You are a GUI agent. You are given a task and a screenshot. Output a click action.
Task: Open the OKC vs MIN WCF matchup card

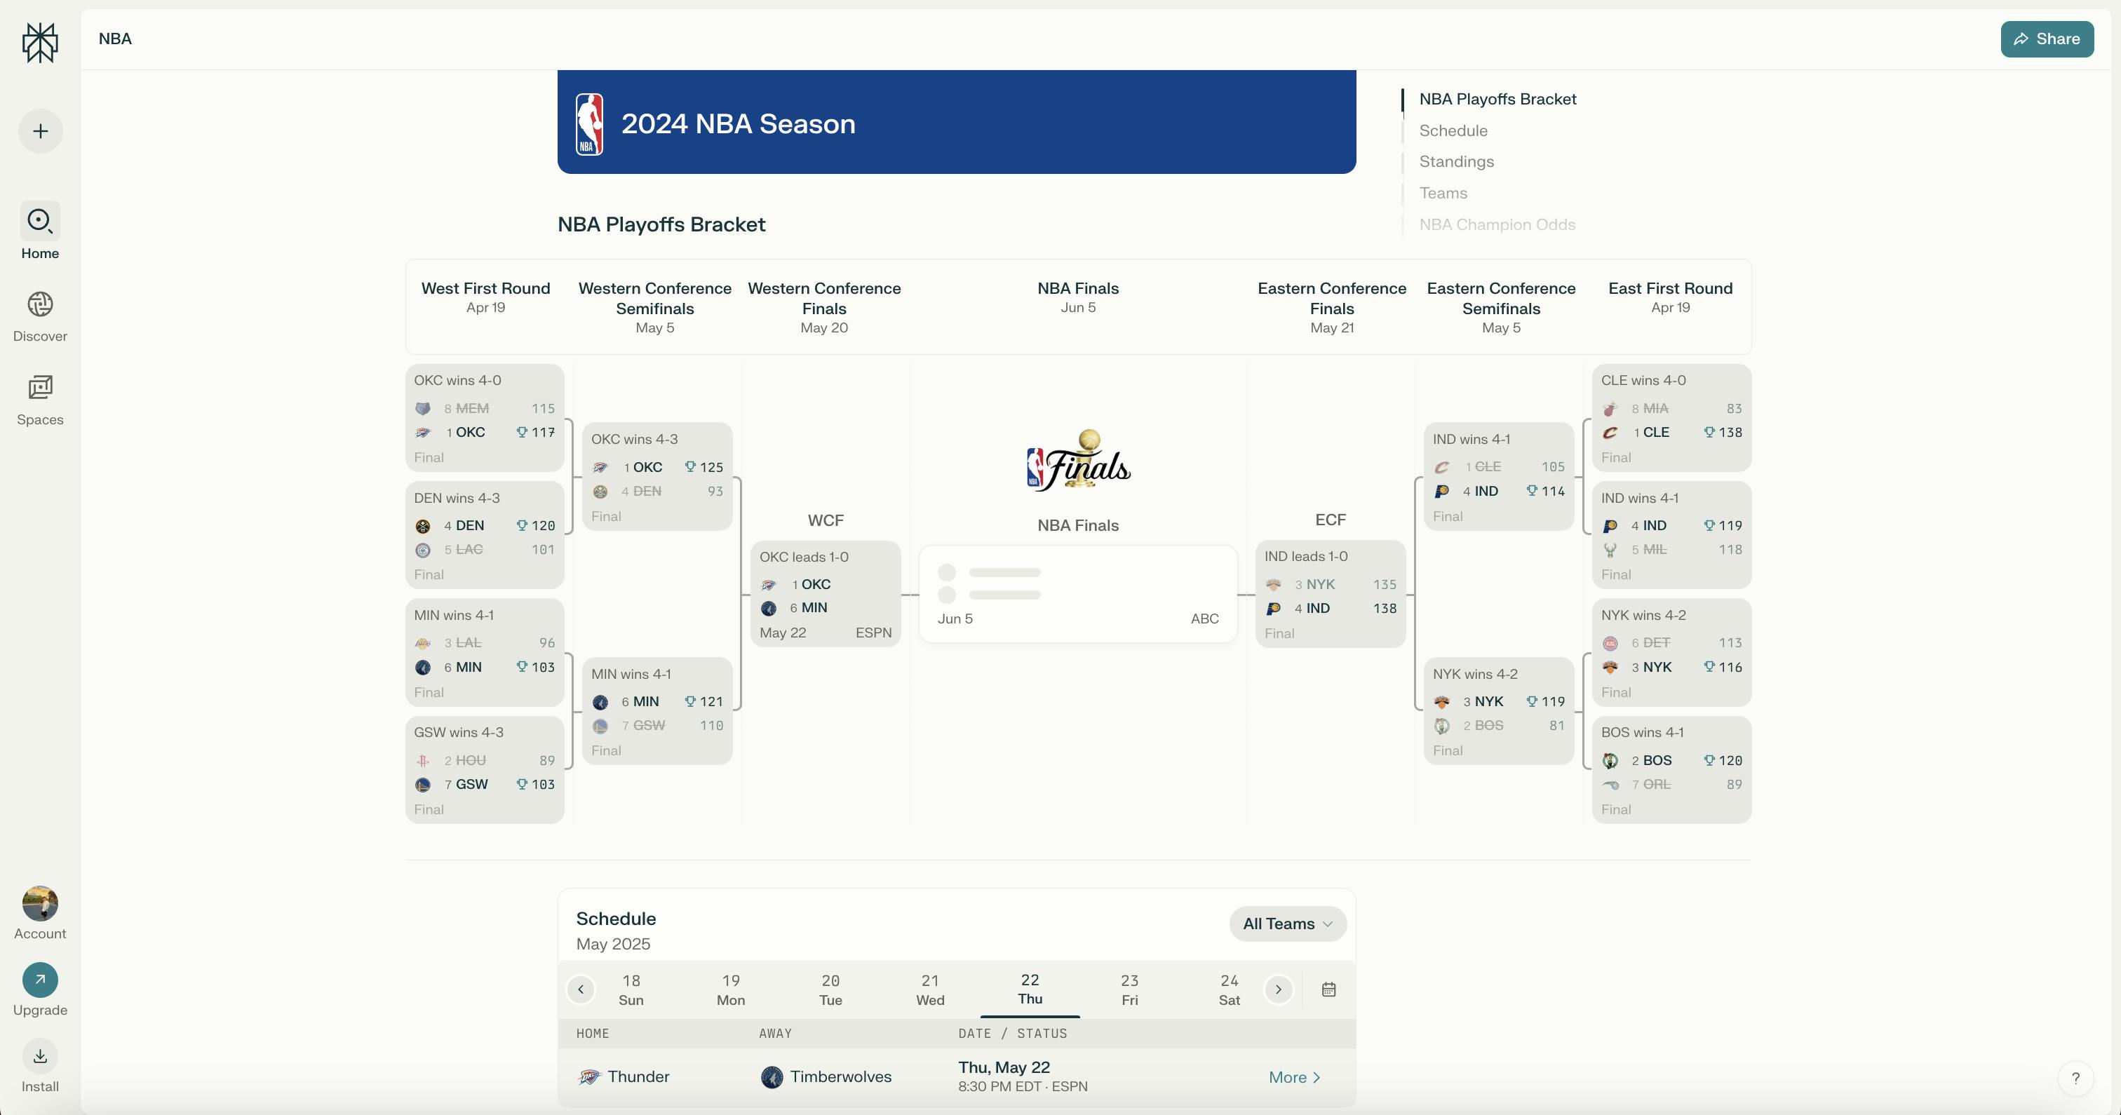(825, 595)
